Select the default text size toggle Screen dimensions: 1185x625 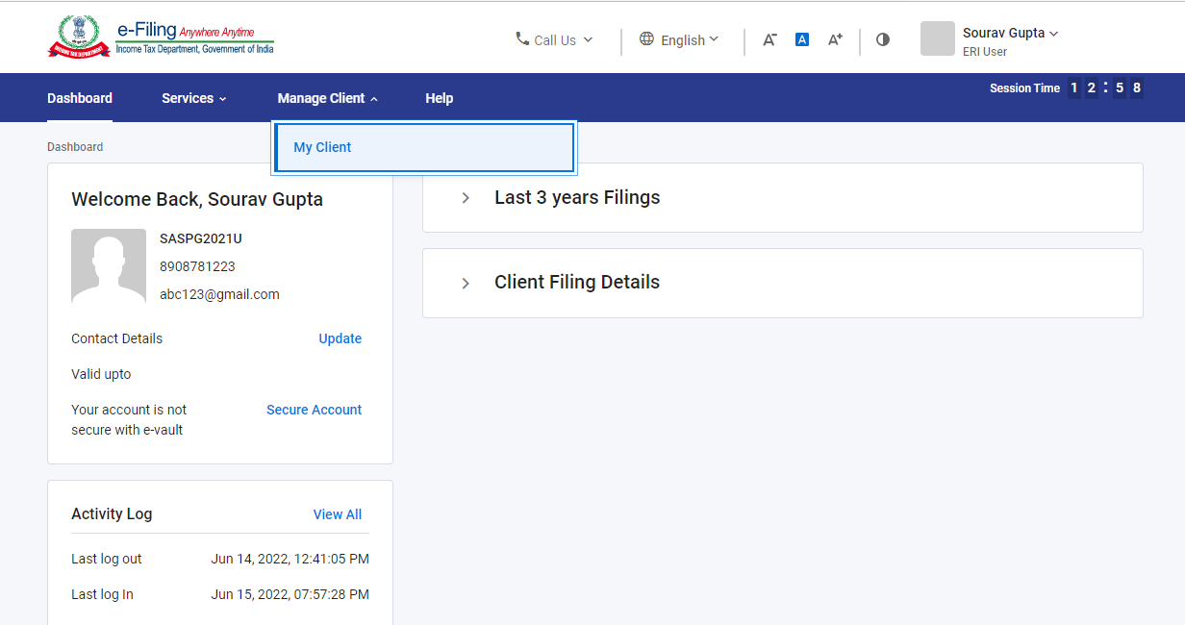801,39
